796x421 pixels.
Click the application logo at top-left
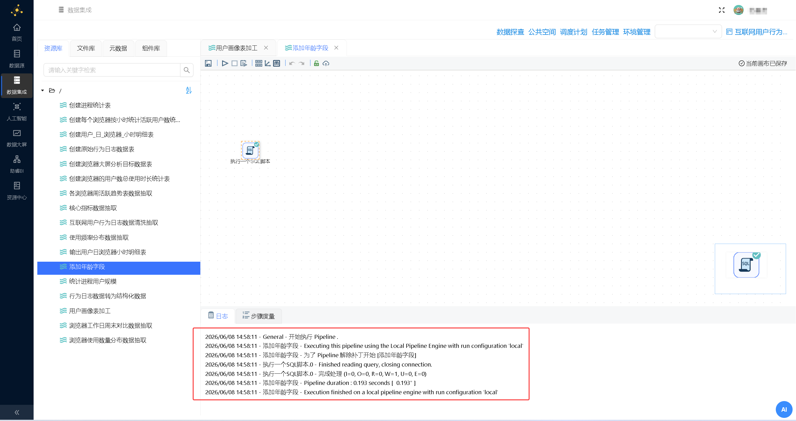(x=17, y=10)
